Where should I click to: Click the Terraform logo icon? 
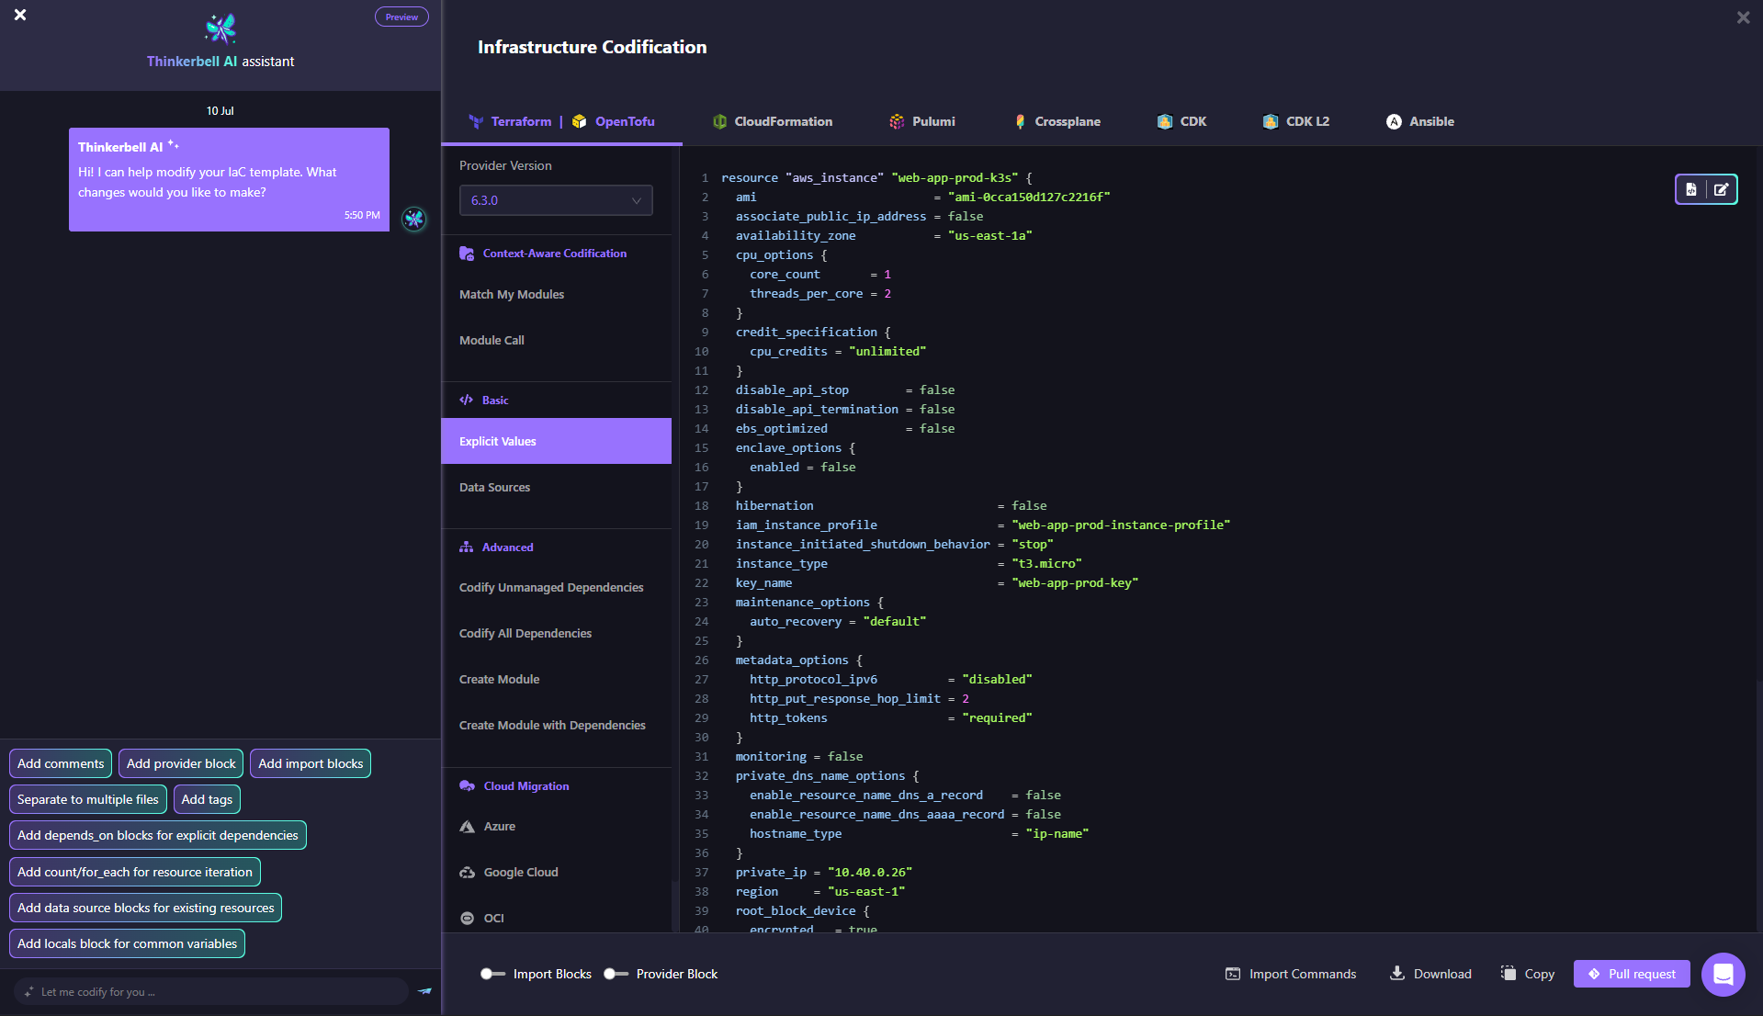tap(476, 121)
